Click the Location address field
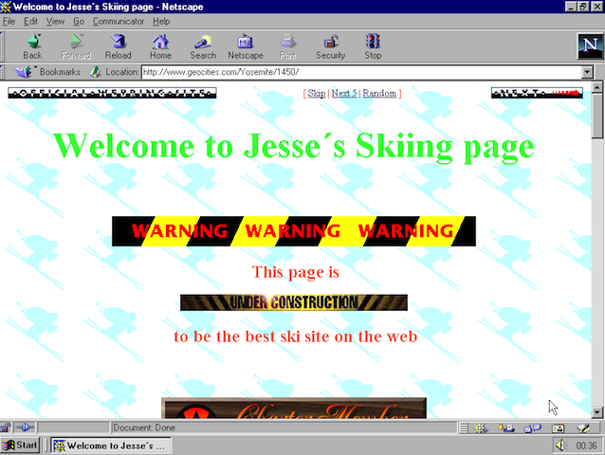 pos(362,72)
